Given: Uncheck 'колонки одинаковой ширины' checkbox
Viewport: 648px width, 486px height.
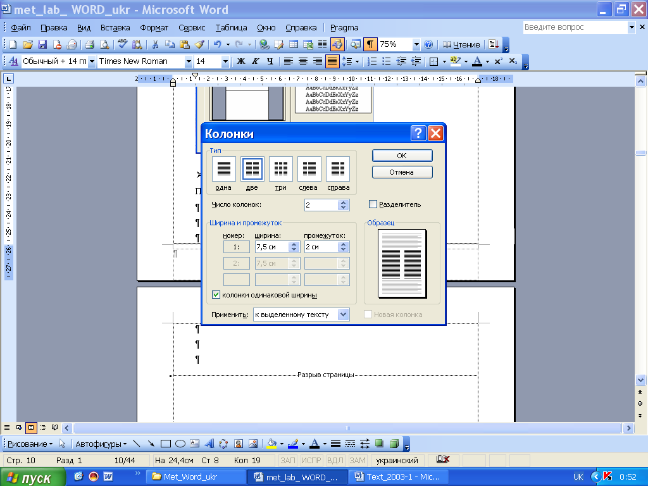Looking at the screenshot, I should coord(216,295).
